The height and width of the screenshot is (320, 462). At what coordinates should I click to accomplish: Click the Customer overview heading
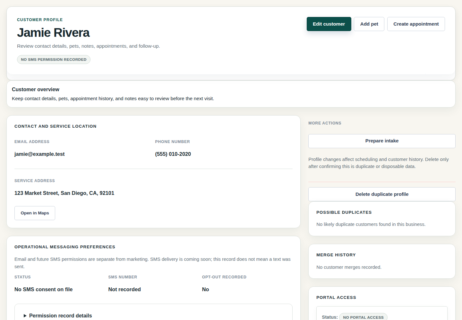pos(36,90)
